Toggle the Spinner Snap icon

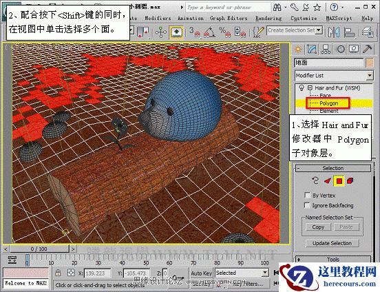[x=240, y=32]
